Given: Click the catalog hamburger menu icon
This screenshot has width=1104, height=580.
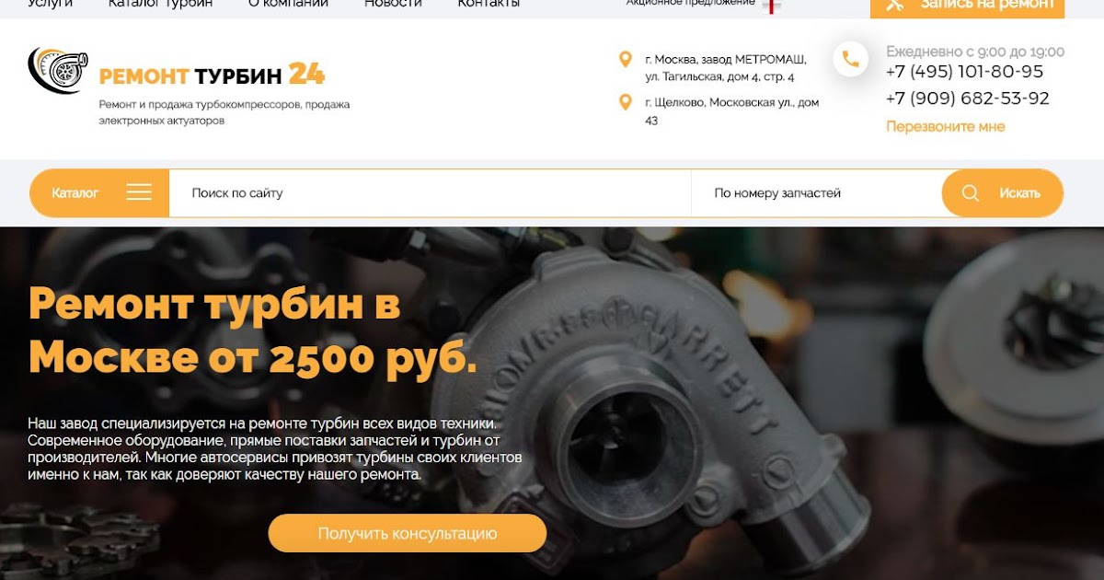Looking at the screenshot, I should tap(139, 192).
